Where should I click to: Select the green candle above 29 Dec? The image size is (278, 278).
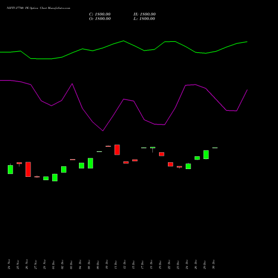(x=206, y=155)
